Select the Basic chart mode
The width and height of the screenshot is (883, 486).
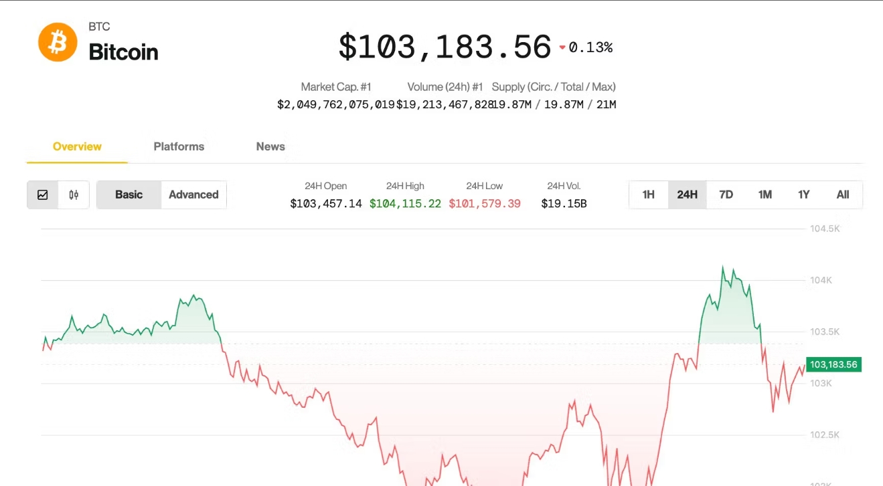(129, 195)
